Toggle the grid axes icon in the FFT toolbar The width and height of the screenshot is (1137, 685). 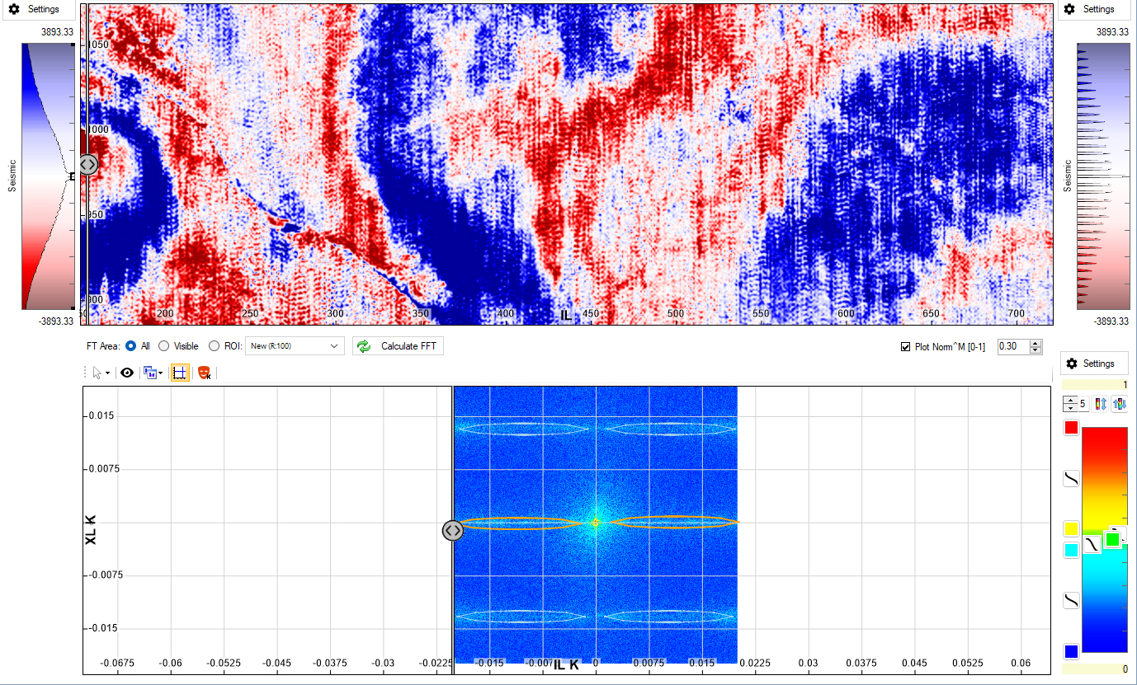tap(180, 373)
